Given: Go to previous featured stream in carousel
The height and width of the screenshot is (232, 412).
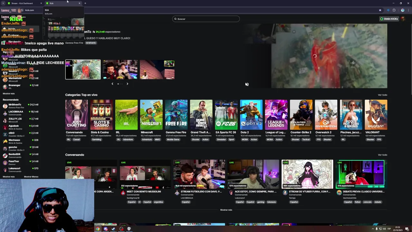Looking at the screenshot, I should click(112, 84).
